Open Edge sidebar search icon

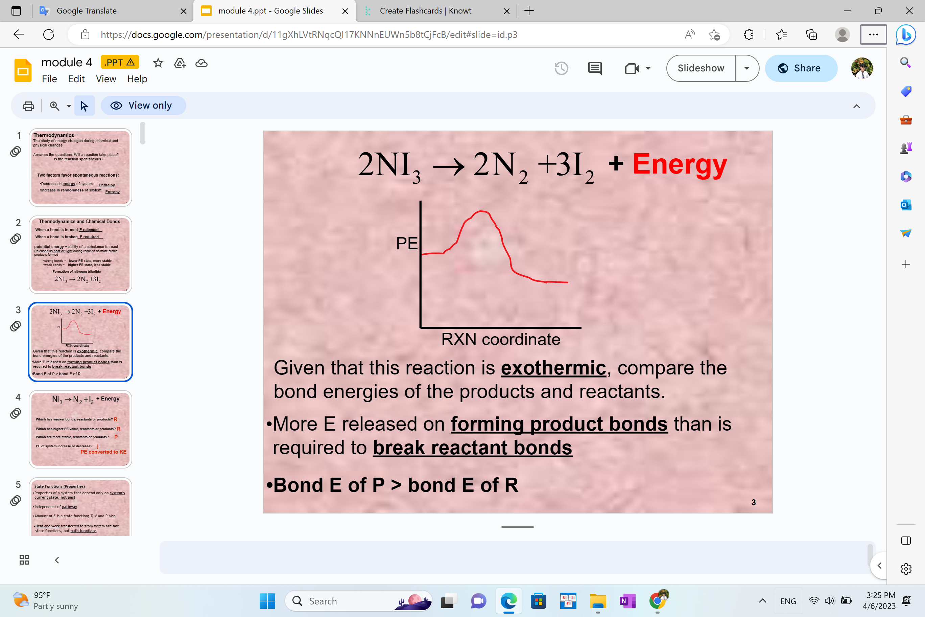coord(906,62)
